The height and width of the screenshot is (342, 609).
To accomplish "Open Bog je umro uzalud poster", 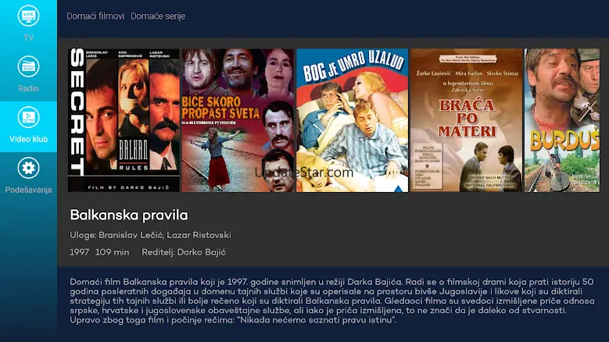I will pyautogui.click(x=353, y=120).
